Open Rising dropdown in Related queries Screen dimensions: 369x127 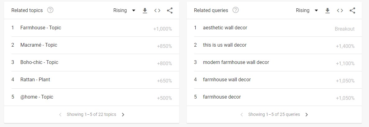(307, 11)
